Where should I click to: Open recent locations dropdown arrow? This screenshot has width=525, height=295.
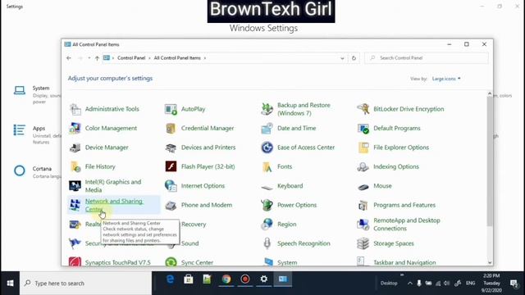click(89, 58)
